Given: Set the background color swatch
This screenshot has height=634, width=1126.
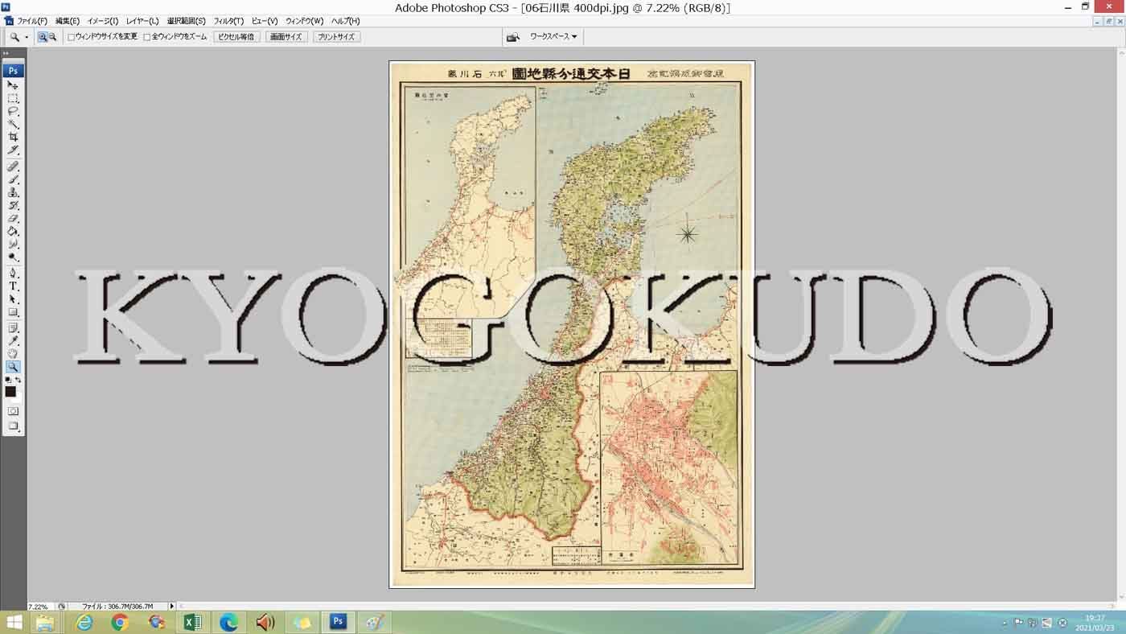Looking at the screenshot, I should point(18,397).
